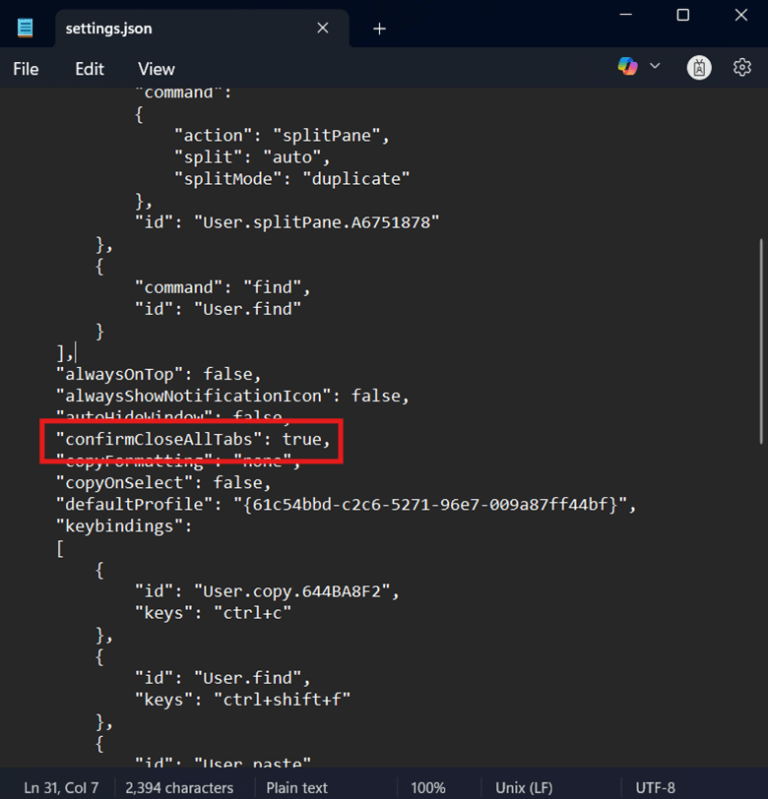Close the settings.json tab
The height and width of the screenshot is (799, 768).
click(x=322, y=29)
